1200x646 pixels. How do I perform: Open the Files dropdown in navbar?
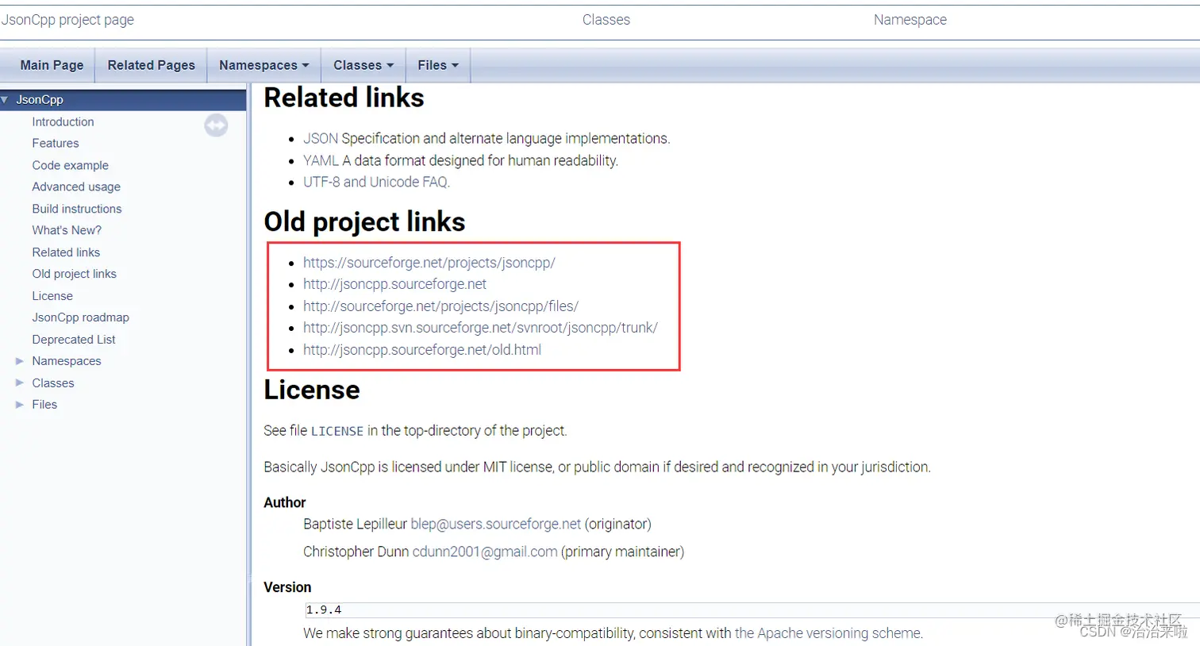(x=438, y=65)
